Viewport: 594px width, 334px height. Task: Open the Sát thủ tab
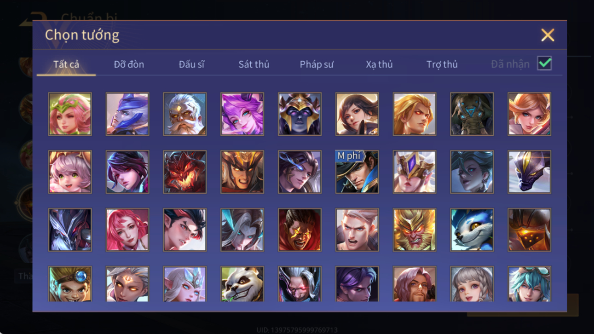[x=254, y=64]
